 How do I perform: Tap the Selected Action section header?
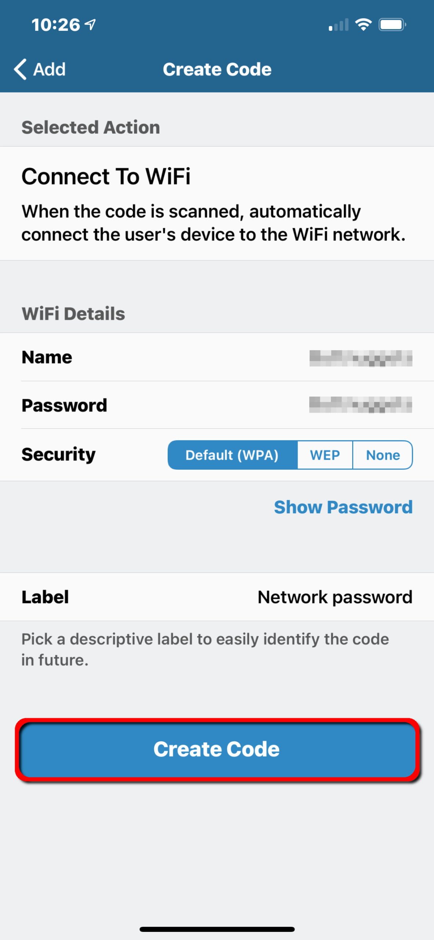(x=91, y=127)
